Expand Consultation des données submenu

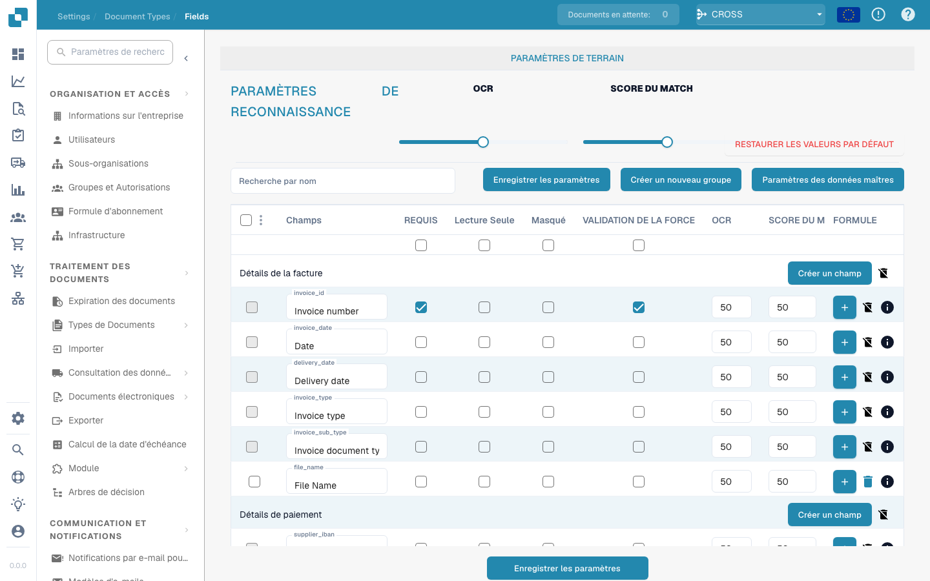pyautogui.click(x=186, y=373)
